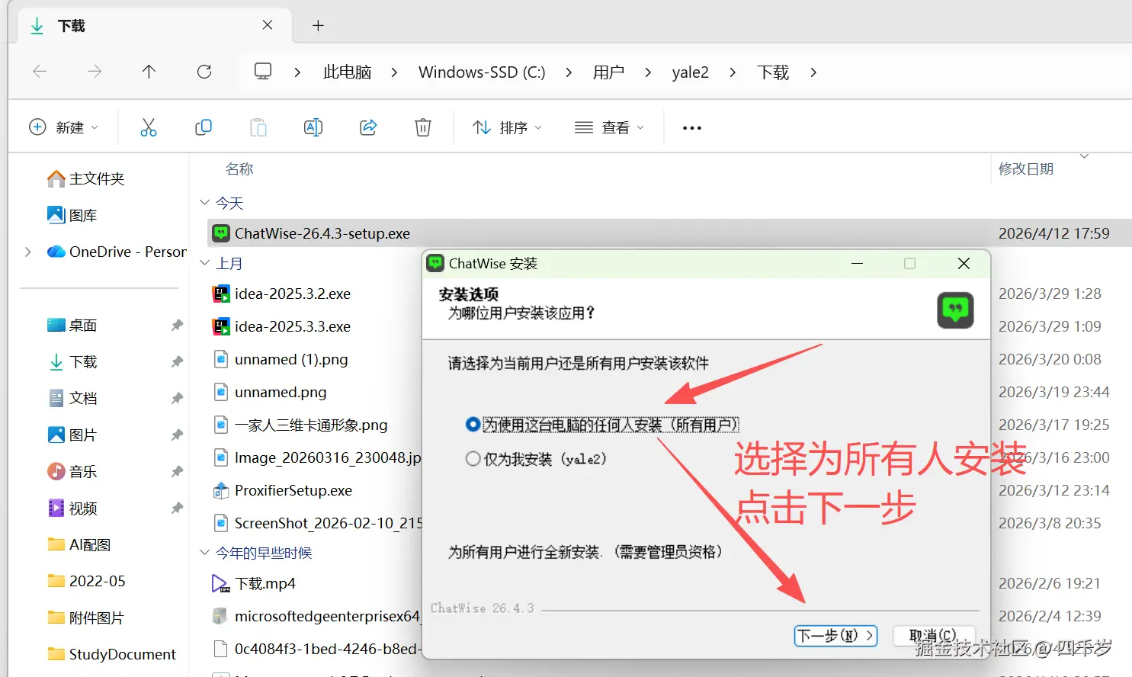Click the Cancel button in ChatWise installer

[933, 636]
